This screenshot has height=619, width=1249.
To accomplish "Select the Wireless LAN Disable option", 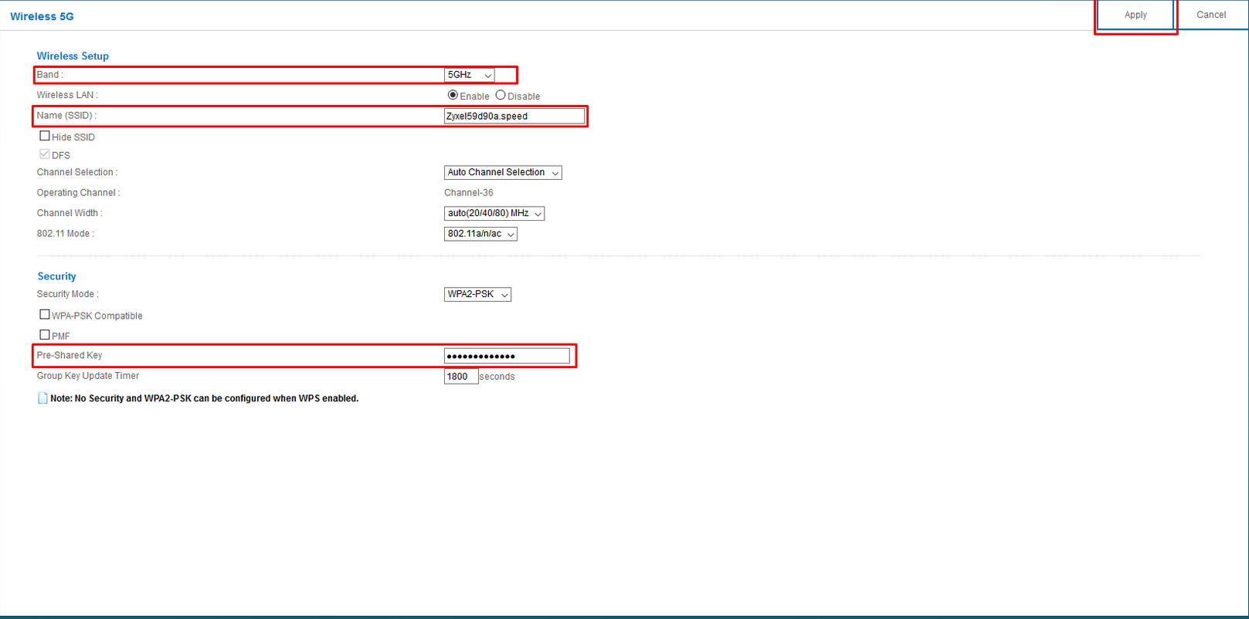I will click(x=501, y=95).
